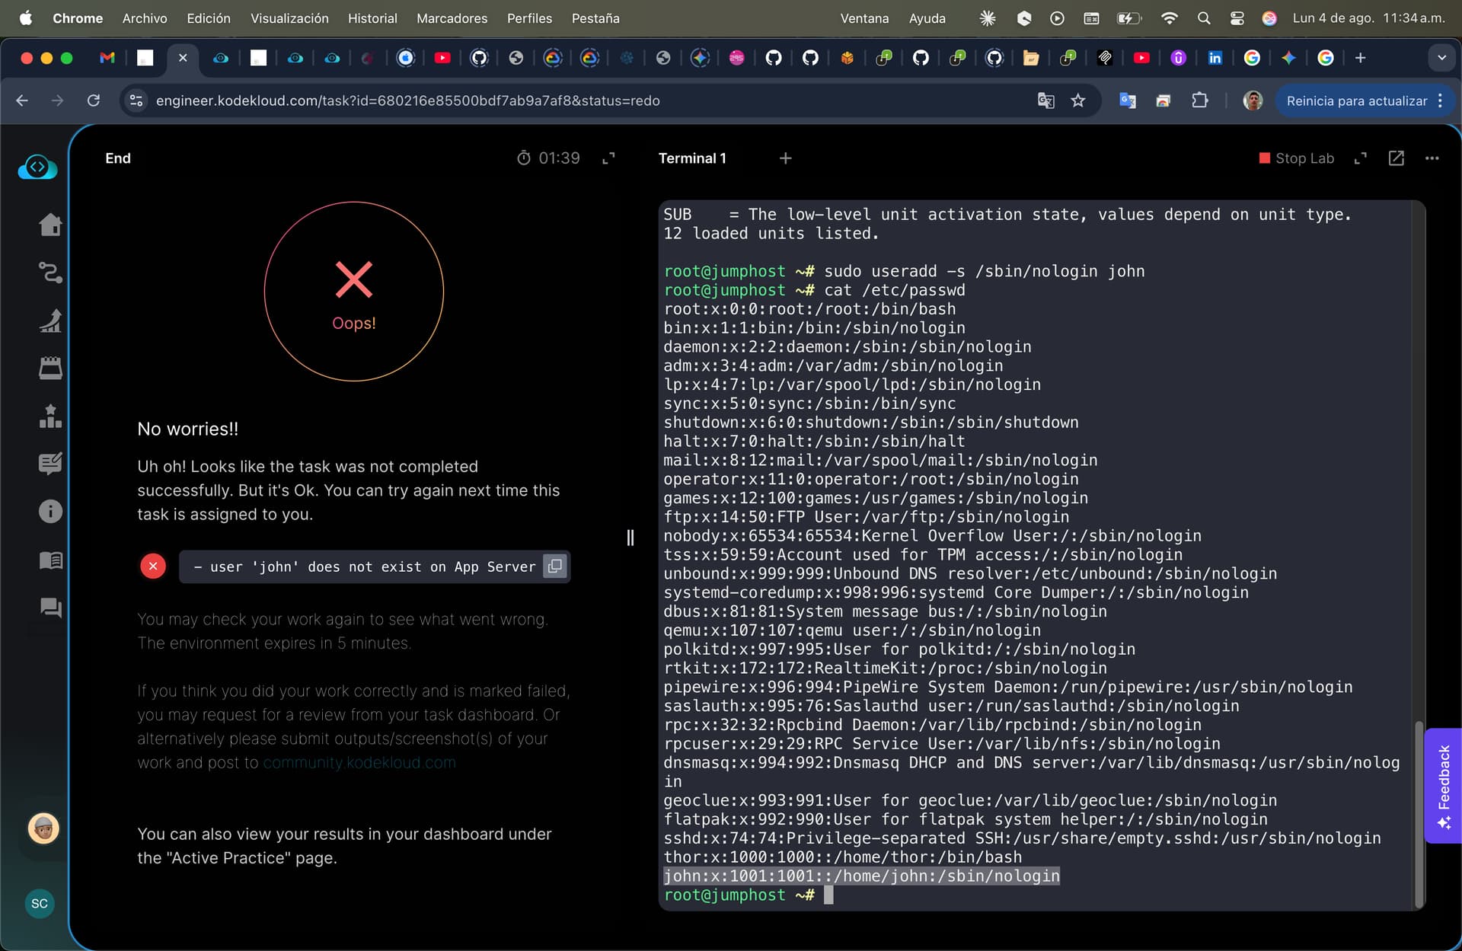
Task: Click the pane divider between task and terminal
Action: (x=630, y=538)
